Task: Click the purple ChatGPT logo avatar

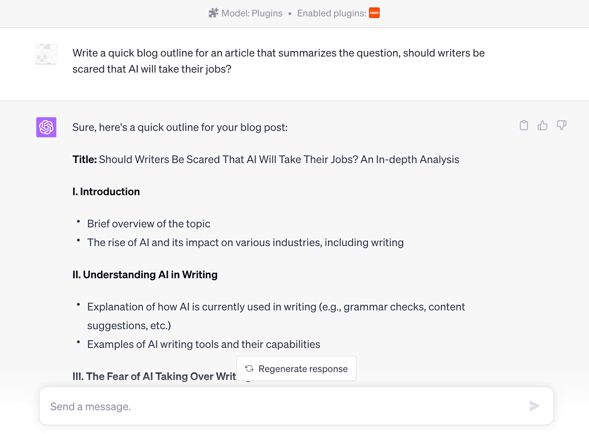Action: click(x=46, y=127)
